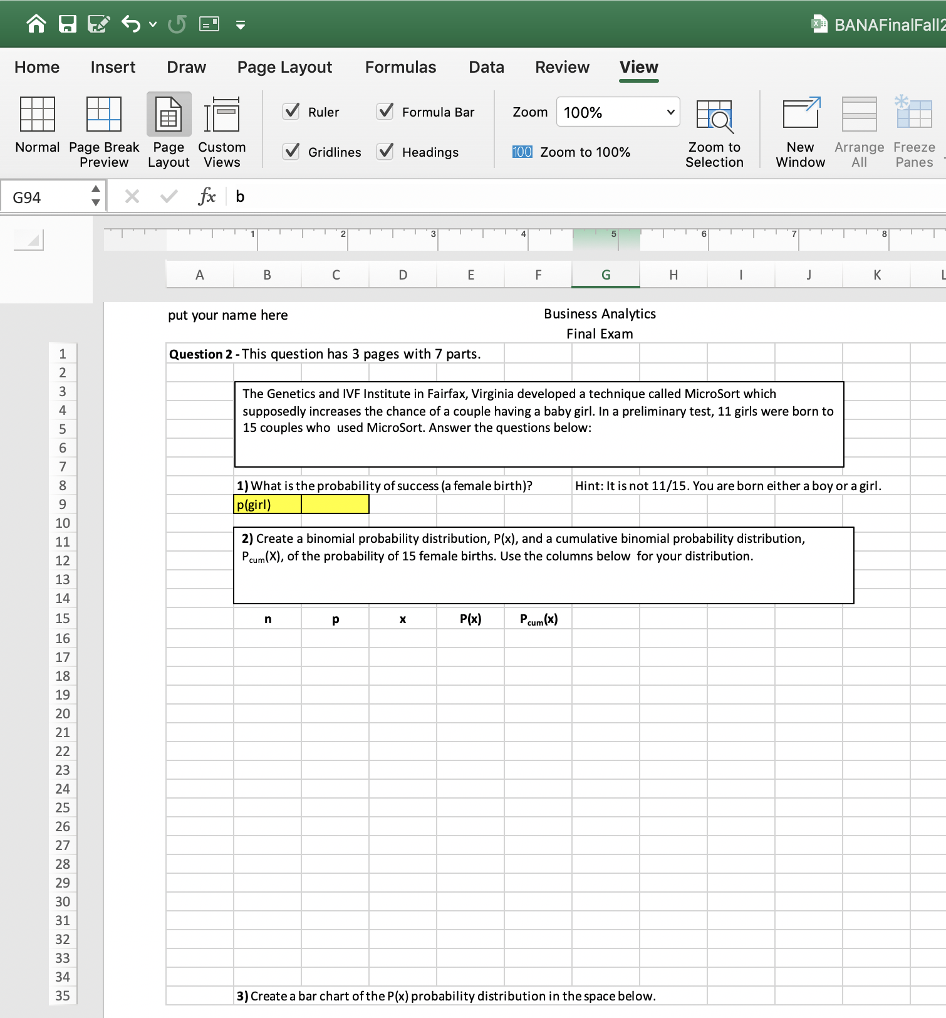Screen dimensions: 946x1018
Task: Select the 'p(girl)' cell
Action: coord(268,504)
